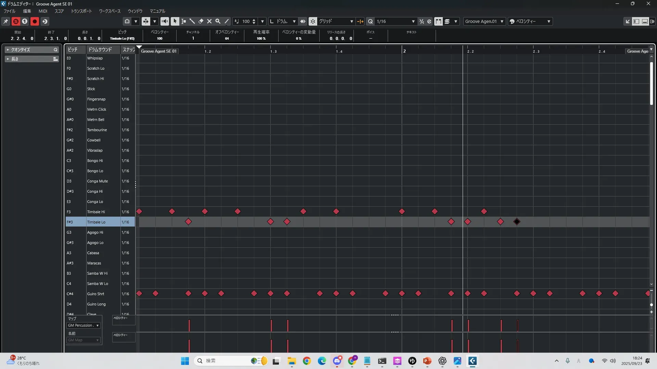Toggle the Solo Editor button

pos(16,21)
